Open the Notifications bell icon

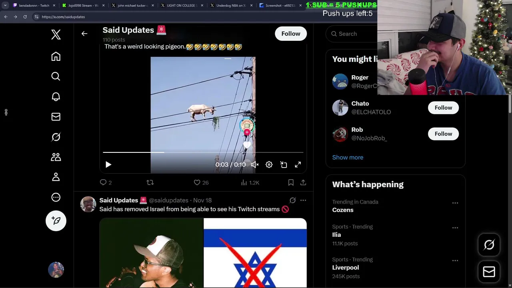56,97
